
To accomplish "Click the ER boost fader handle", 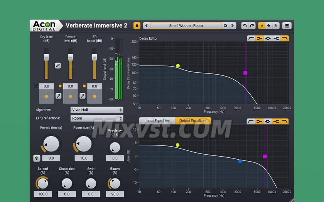I will [94, 57].
